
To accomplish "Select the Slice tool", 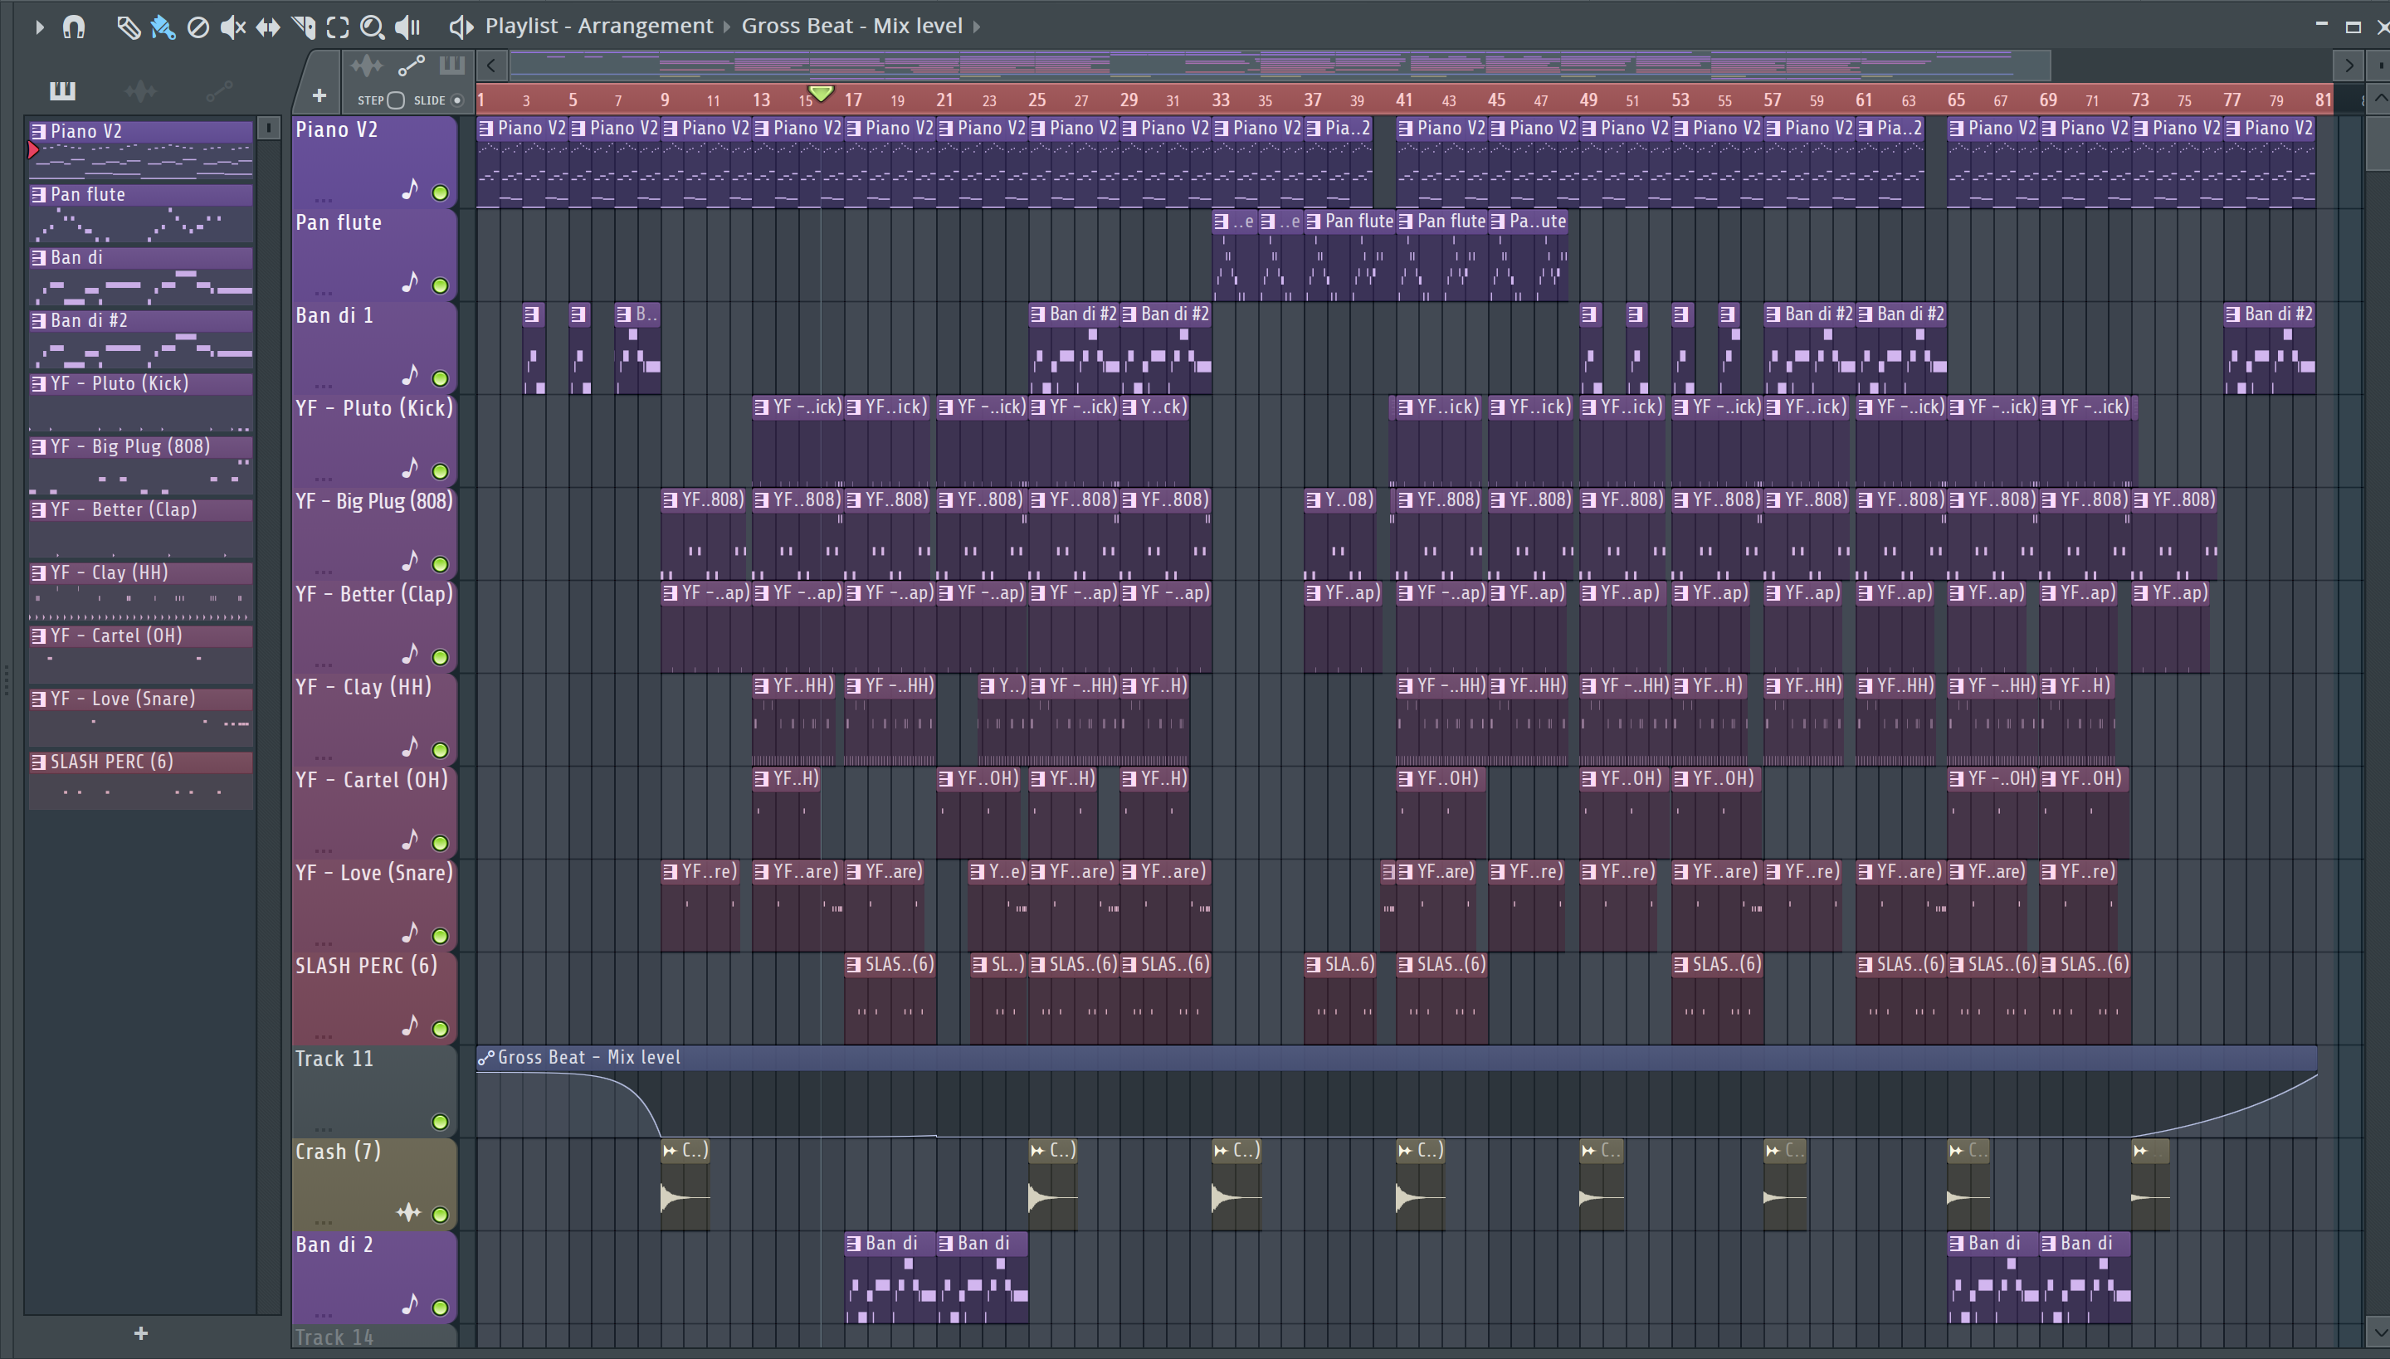I will click(x=304, y=27).
